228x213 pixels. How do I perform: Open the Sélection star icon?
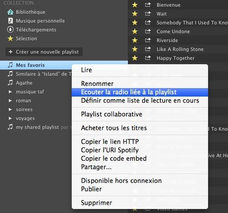[10, 39]
